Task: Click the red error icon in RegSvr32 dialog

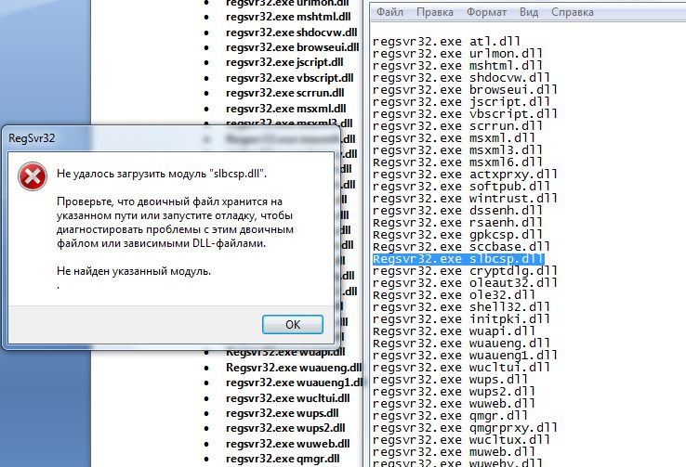Action: point(33,176)
